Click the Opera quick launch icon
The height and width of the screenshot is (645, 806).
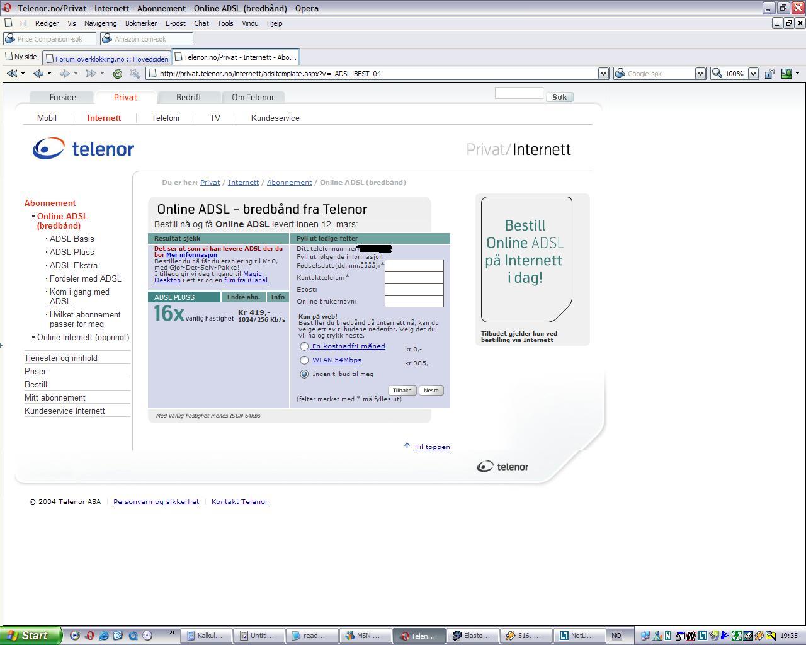click(x=89, y=636)
